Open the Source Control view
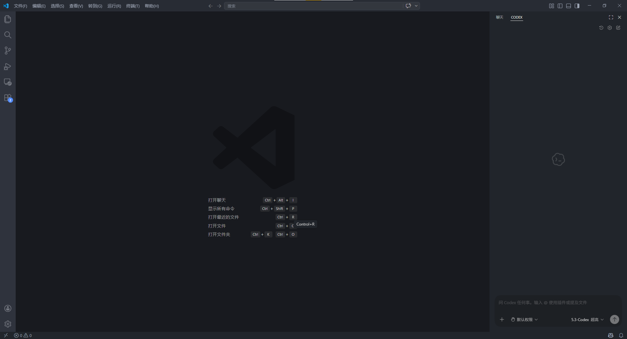The height and width of the screenshot is (339, 627). (x=8, y=51)
